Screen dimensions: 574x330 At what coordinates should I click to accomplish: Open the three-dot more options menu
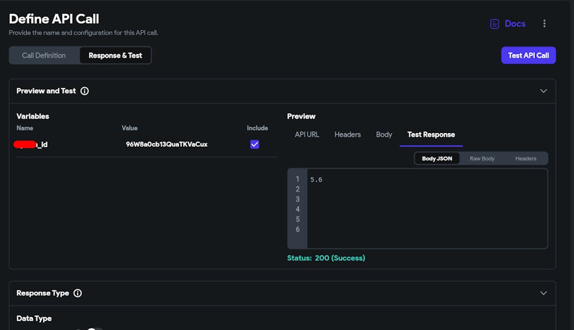point(544,23)
